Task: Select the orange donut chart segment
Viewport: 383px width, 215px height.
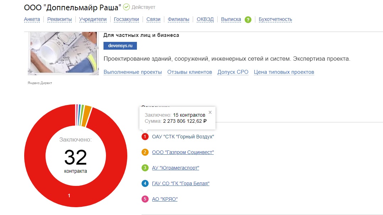Action: 86,111
